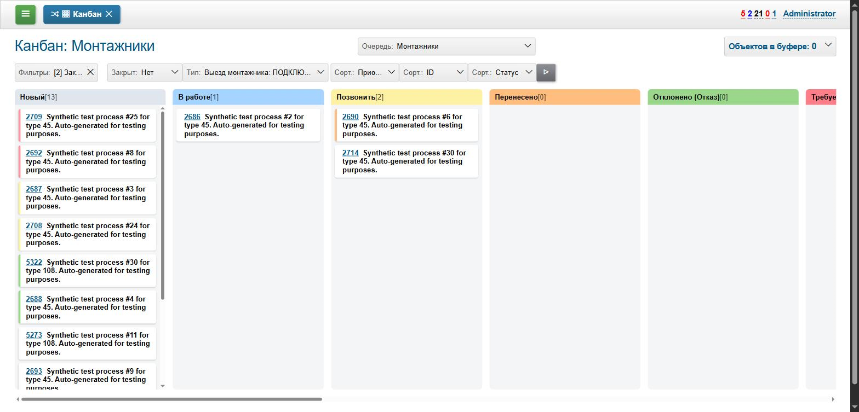Click the page vertical scrollbar
This screenshot has width=859, height=412.
coord(855,197)
